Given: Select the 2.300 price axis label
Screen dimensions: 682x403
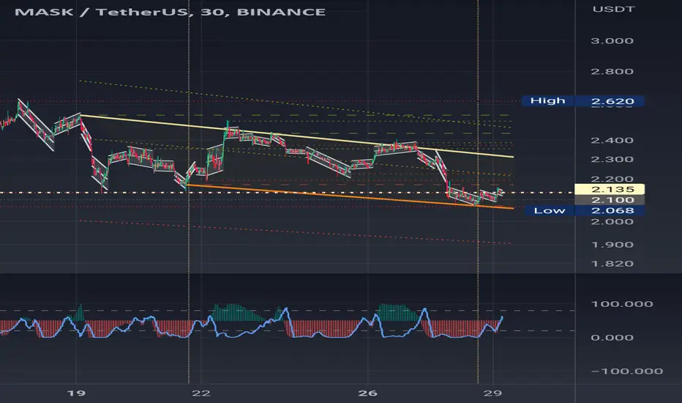Looking at the screenshot, I should [612, 160].
